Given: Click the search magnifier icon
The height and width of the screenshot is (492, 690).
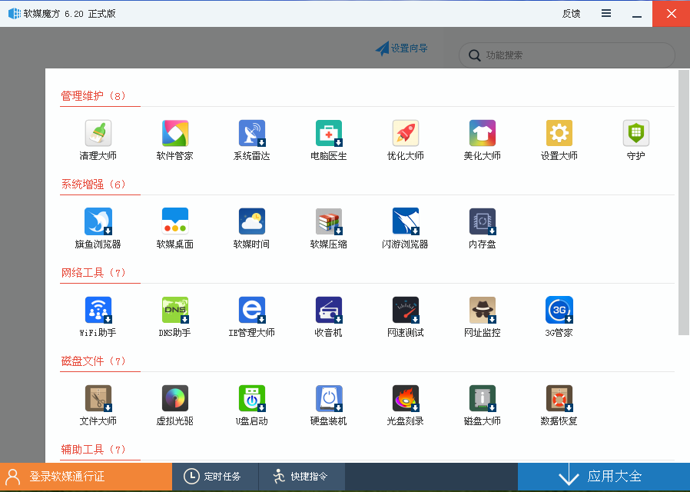Looking at the screenshot, I should click(x=474, y=55).
